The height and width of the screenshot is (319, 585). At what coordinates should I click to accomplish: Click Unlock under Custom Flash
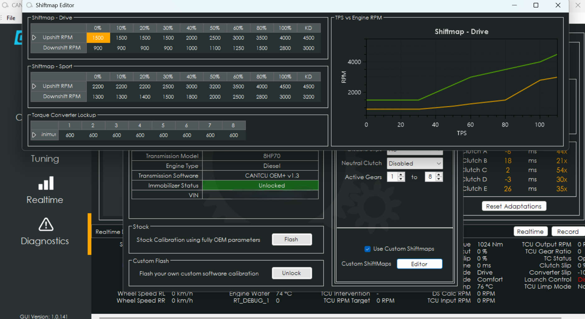pyautogui.click(x=291, y=273)
